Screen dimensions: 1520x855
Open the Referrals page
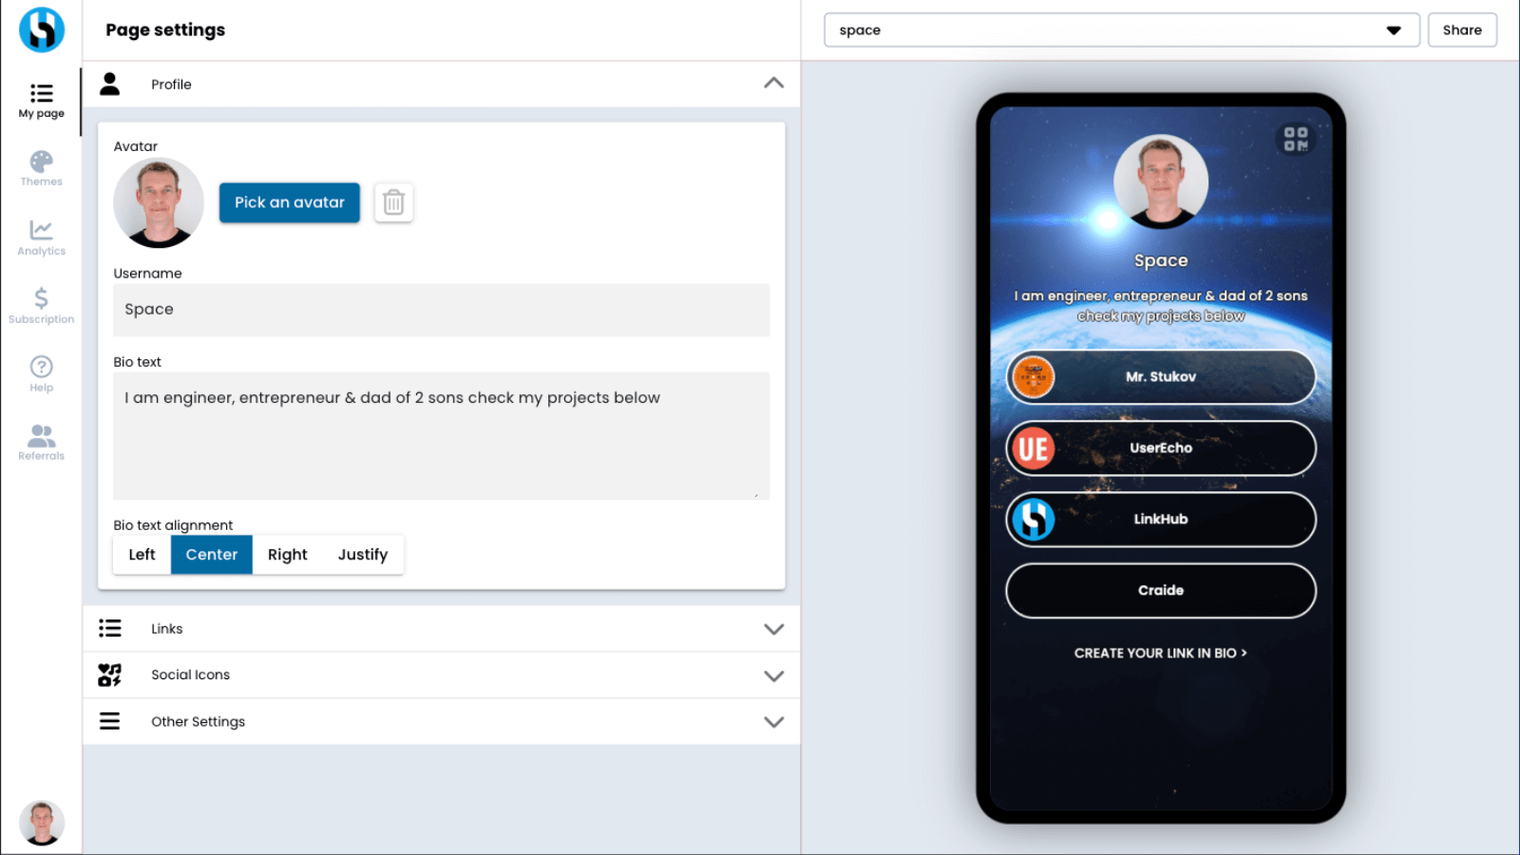41,441
